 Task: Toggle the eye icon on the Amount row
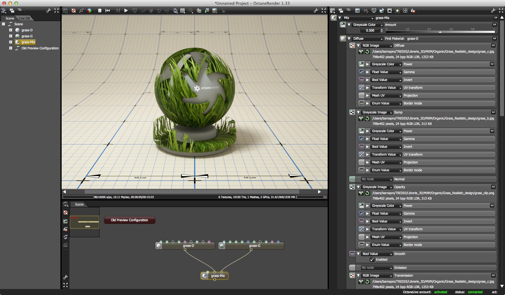[x=494, y=25]
